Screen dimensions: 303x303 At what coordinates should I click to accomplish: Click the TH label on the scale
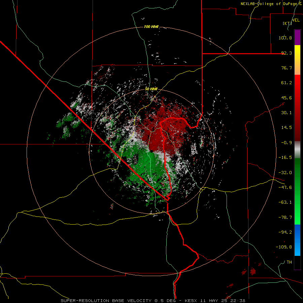(289, 262)
